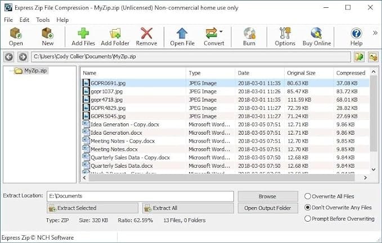Click the horizontal scroll right arrow
Viewport: 382px width, 243px height.
[x=365, y=178]
